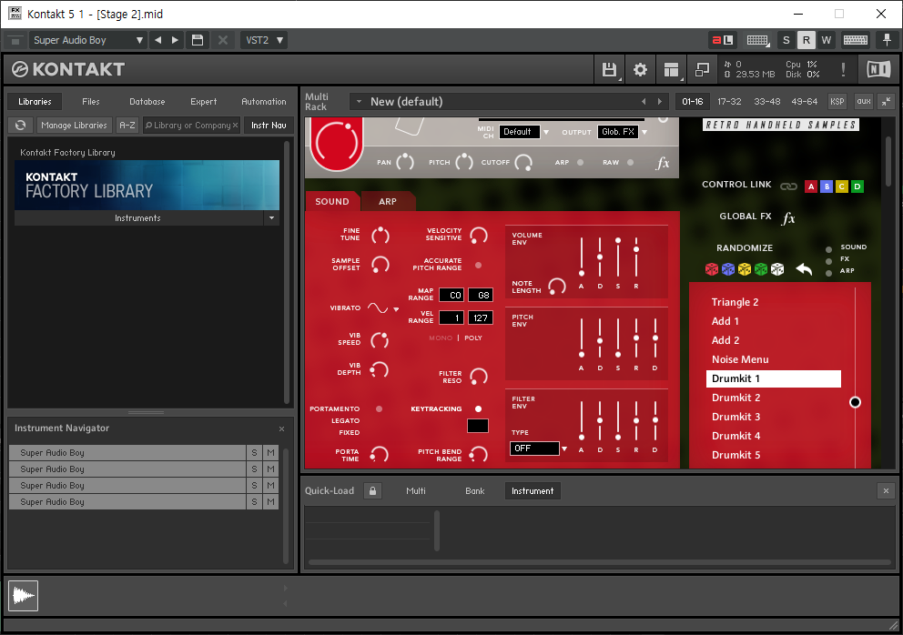
Task: Toggle the Quick-Load lock icon
Action: [x=372, y=491]
